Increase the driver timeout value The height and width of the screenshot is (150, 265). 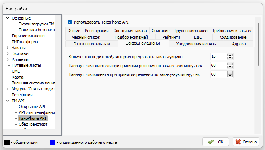(x=230, y=64)
